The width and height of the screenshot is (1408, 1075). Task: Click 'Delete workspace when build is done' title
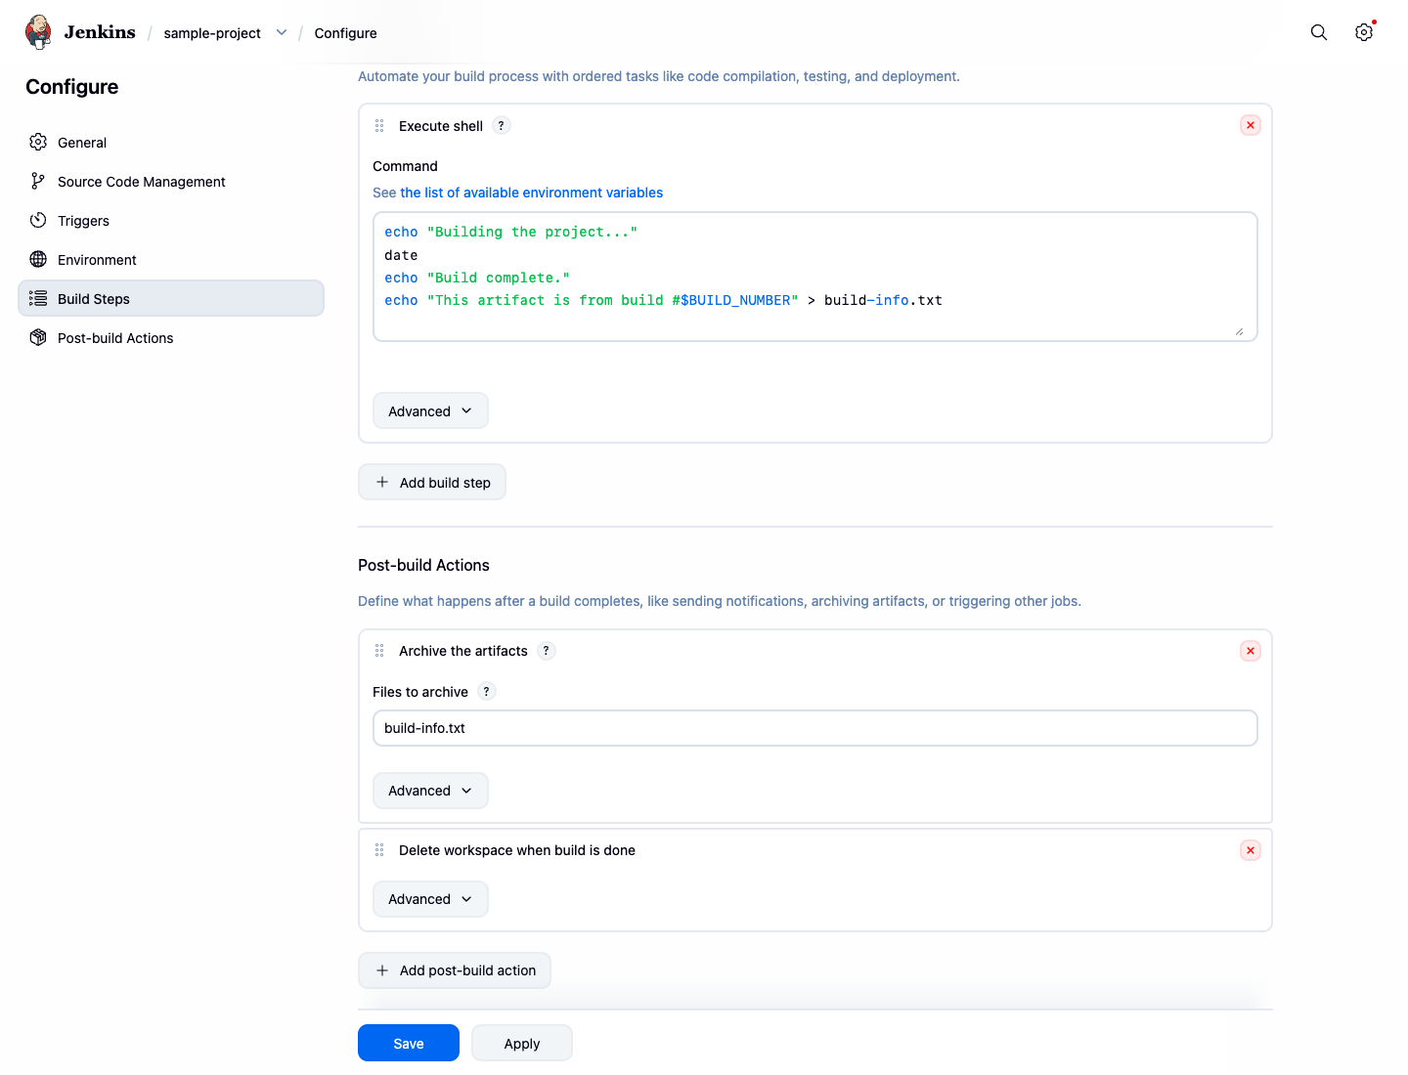click(517, 850)
